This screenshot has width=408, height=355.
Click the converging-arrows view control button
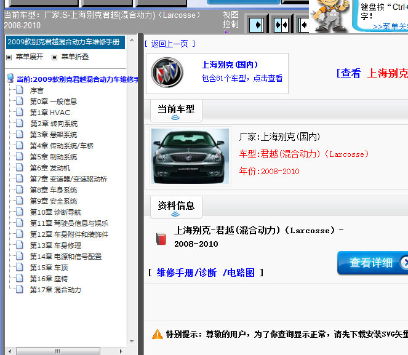[x=281, y=25]
